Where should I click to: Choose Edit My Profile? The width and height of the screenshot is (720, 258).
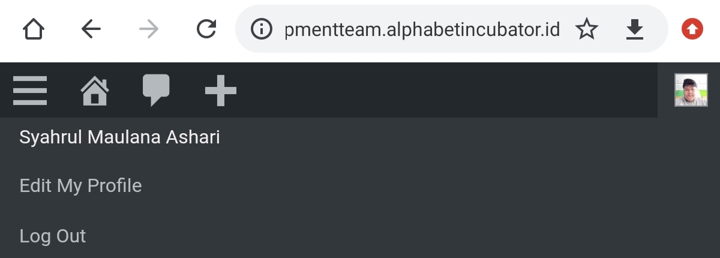coord(81,186)
